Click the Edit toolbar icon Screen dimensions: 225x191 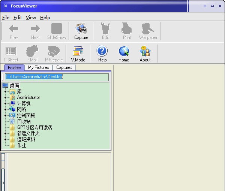(x=105, y=28)
